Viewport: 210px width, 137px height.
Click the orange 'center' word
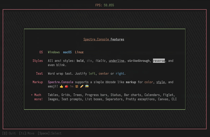click(104, 73)
